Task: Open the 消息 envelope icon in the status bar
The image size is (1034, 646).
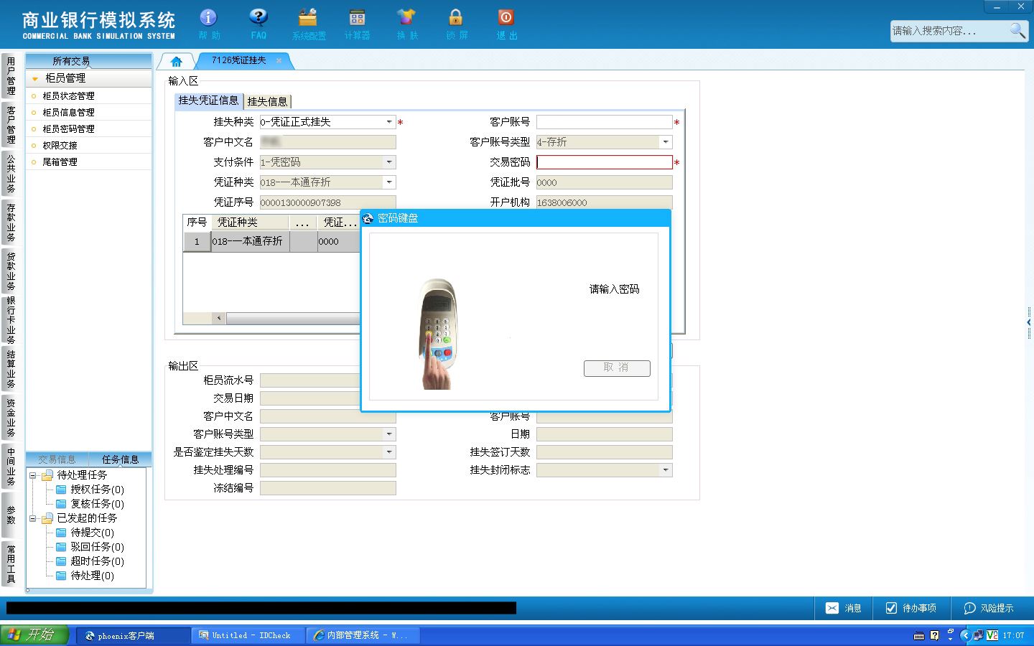Action: point(832,608)
